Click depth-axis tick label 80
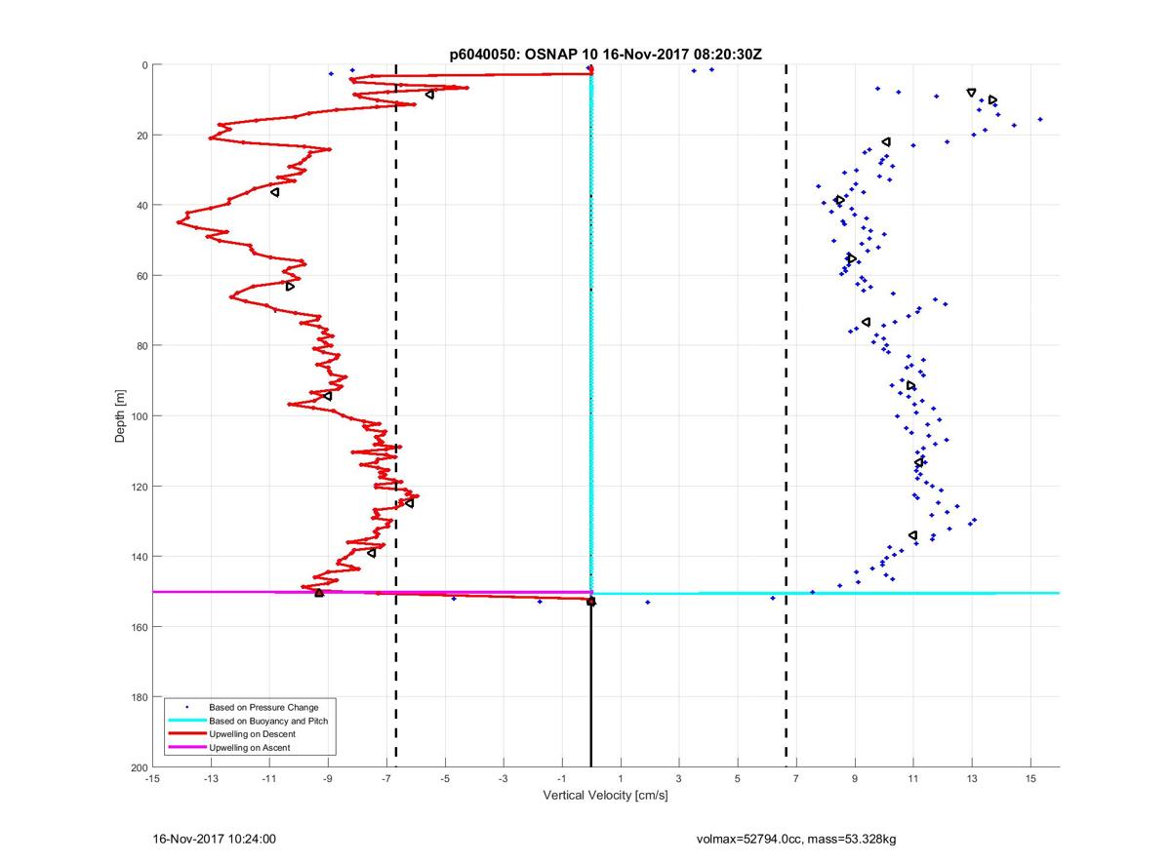 click(x=141, y=346)
